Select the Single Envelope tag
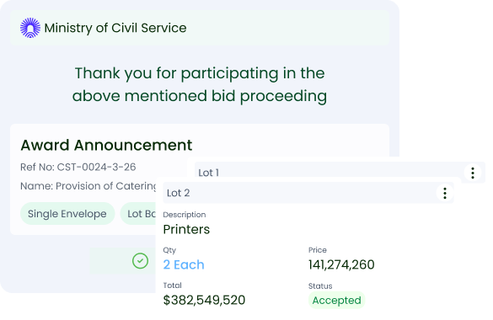The width and height of the screenshot is (493, 320). click(67, 214)
